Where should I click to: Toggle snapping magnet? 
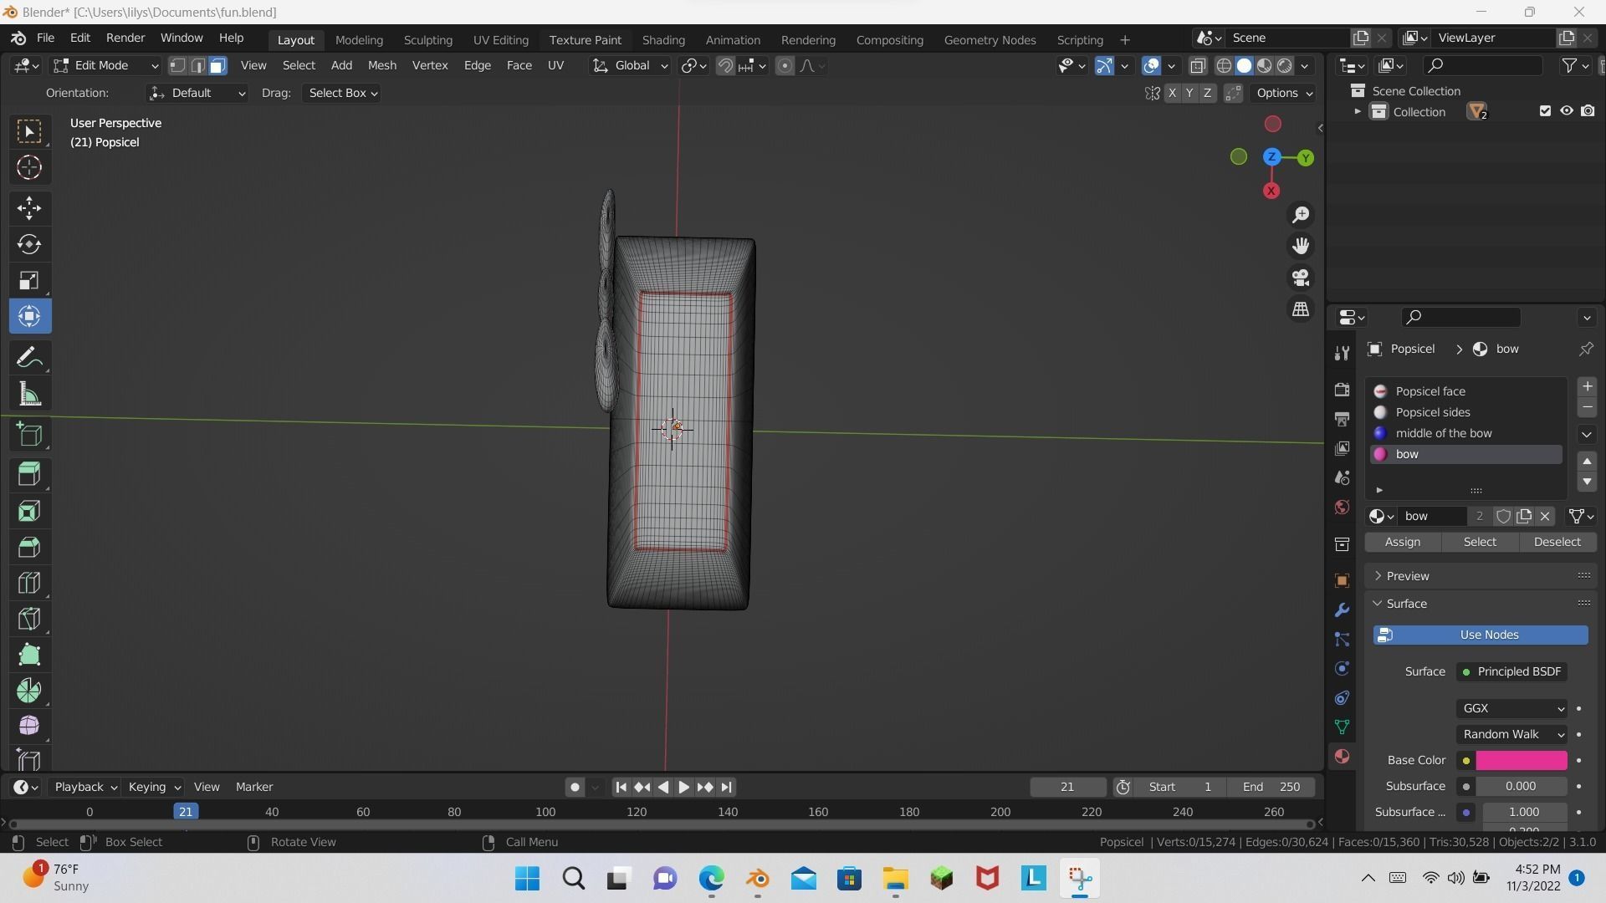click(725, 65)
